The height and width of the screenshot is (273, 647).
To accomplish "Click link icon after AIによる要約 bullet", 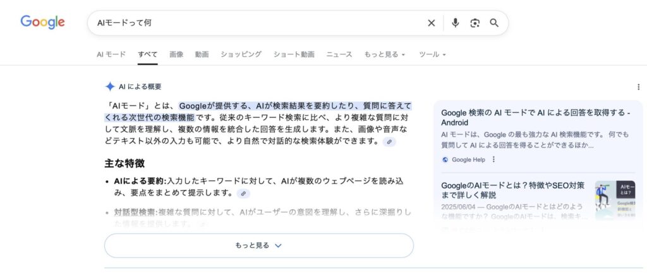I will (243, 194).
